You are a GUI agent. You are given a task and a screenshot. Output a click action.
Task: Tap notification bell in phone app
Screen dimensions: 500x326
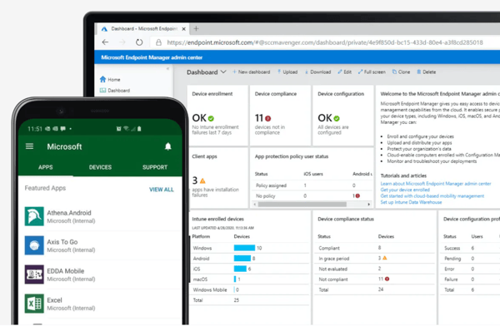[168, 146]
